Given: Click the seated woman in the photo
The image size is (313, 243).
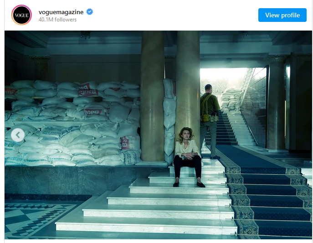Looking at the screenshot, I should (x=188, y=157).
